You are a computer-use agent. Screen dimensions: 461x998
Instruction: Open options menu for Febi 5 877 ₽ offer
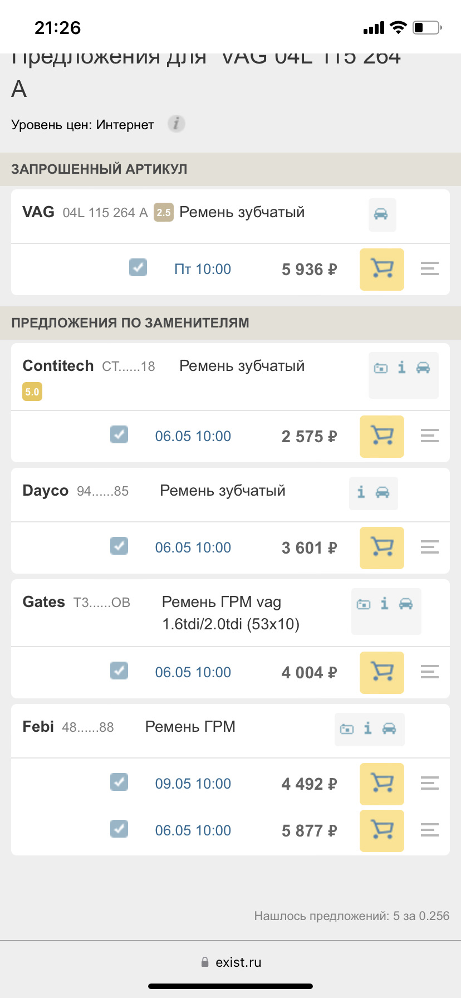429,830
